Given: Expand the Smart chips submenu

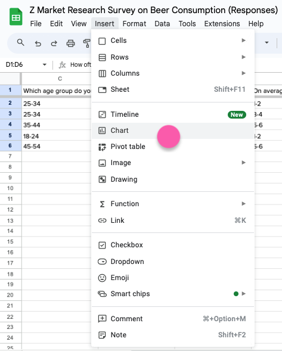Looking at the screenshot, I should pos(173,294).
